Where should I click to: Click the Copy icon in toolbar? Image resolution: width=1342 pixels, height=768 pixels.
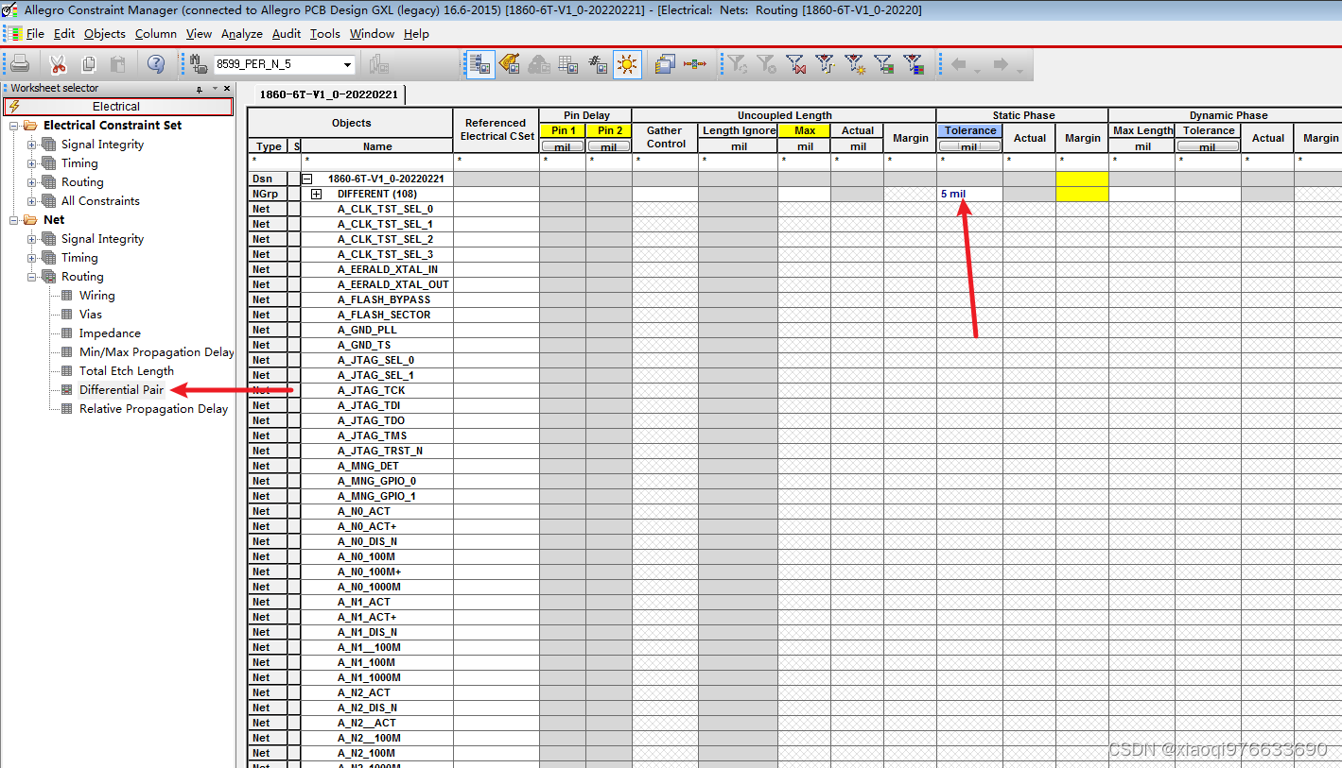(89, 64)
